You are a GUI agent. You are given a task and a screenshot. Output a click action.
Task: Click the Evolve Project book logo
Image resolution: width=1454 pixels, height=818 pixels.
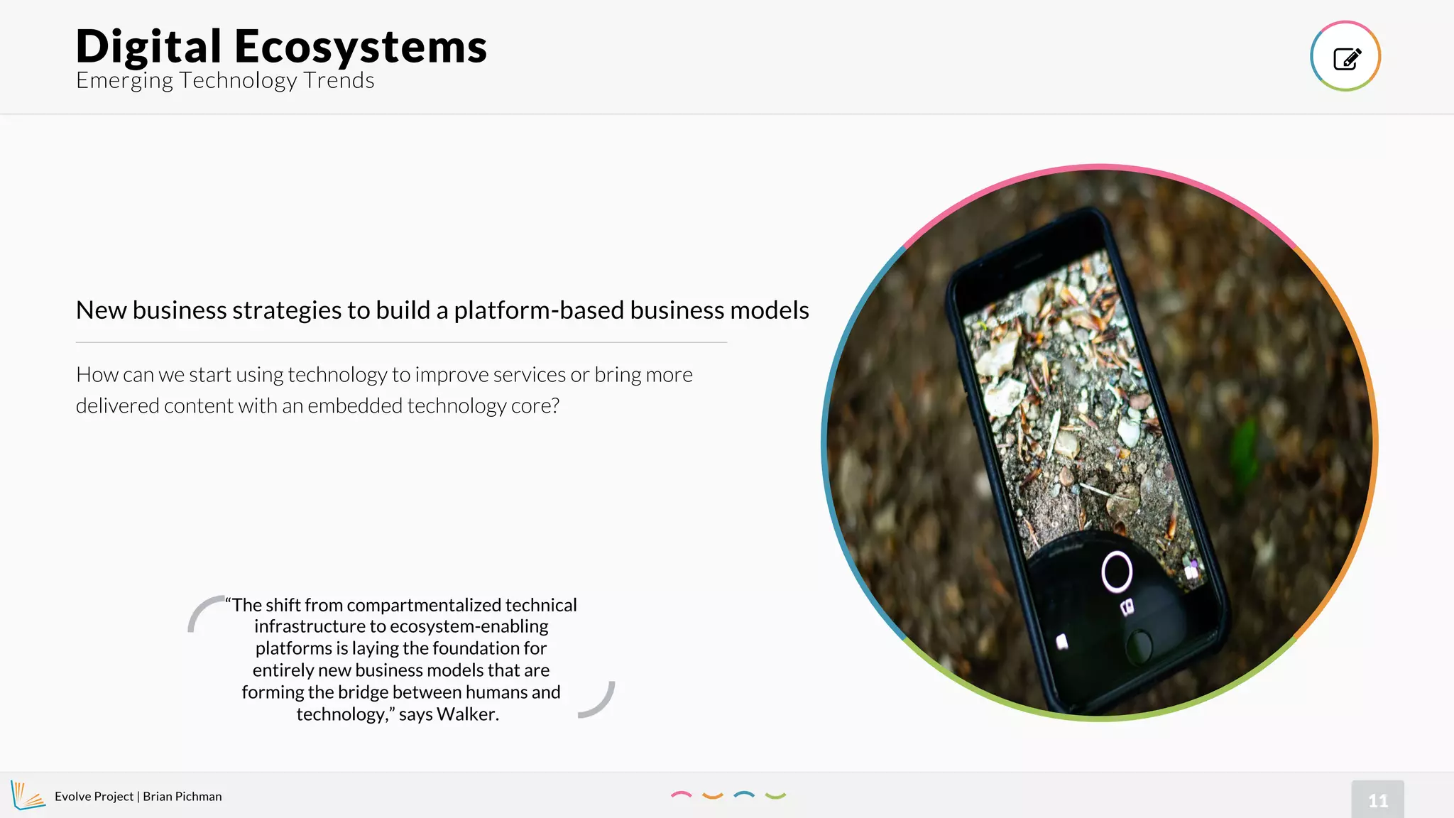[x=27, y=795]
